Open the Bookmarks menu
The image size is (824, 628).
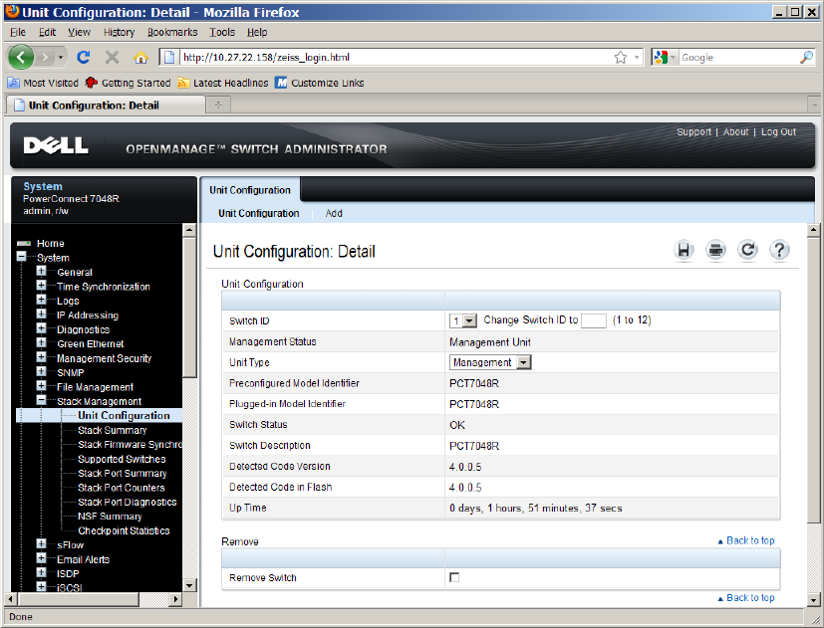[172, 32]
